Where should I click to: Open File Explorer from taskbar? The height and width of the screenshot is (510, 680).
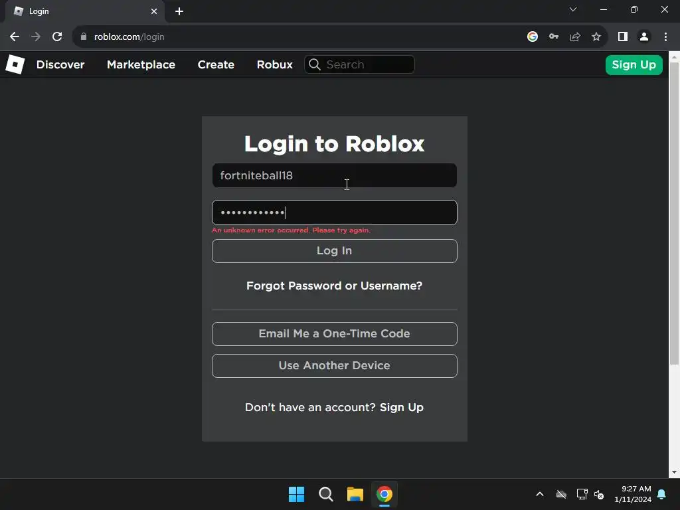coord(355,494)
